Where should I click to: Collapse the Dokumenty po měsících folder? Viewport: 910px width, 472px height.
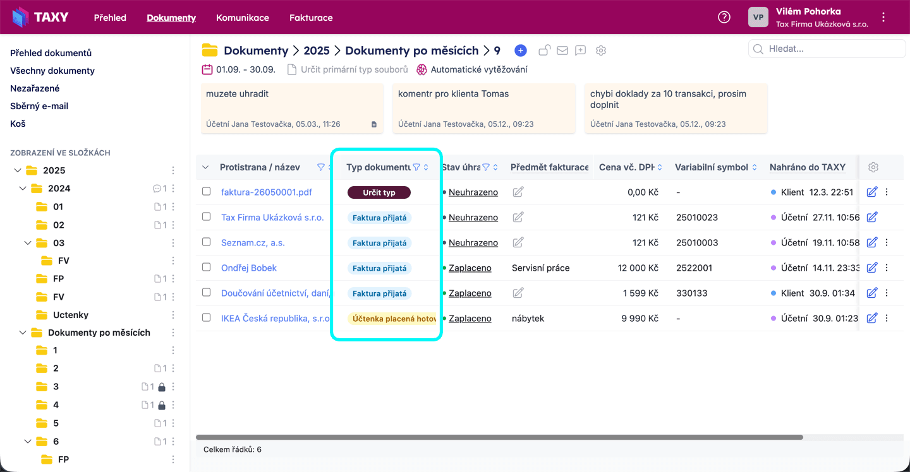pyautogui.click(x=23, y=333)
